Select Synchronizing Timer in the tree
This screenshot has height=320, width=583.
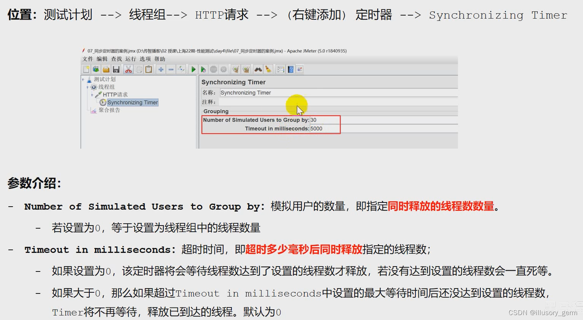click(x=132, y=102)
